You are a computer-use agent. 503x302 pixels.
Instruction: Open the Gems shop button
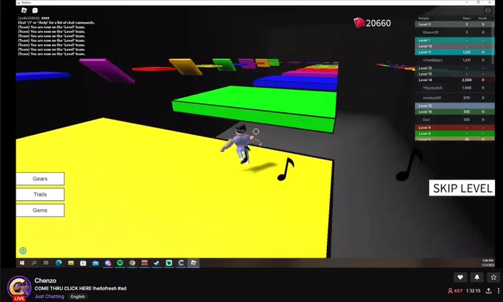click(x=40, y=210)
